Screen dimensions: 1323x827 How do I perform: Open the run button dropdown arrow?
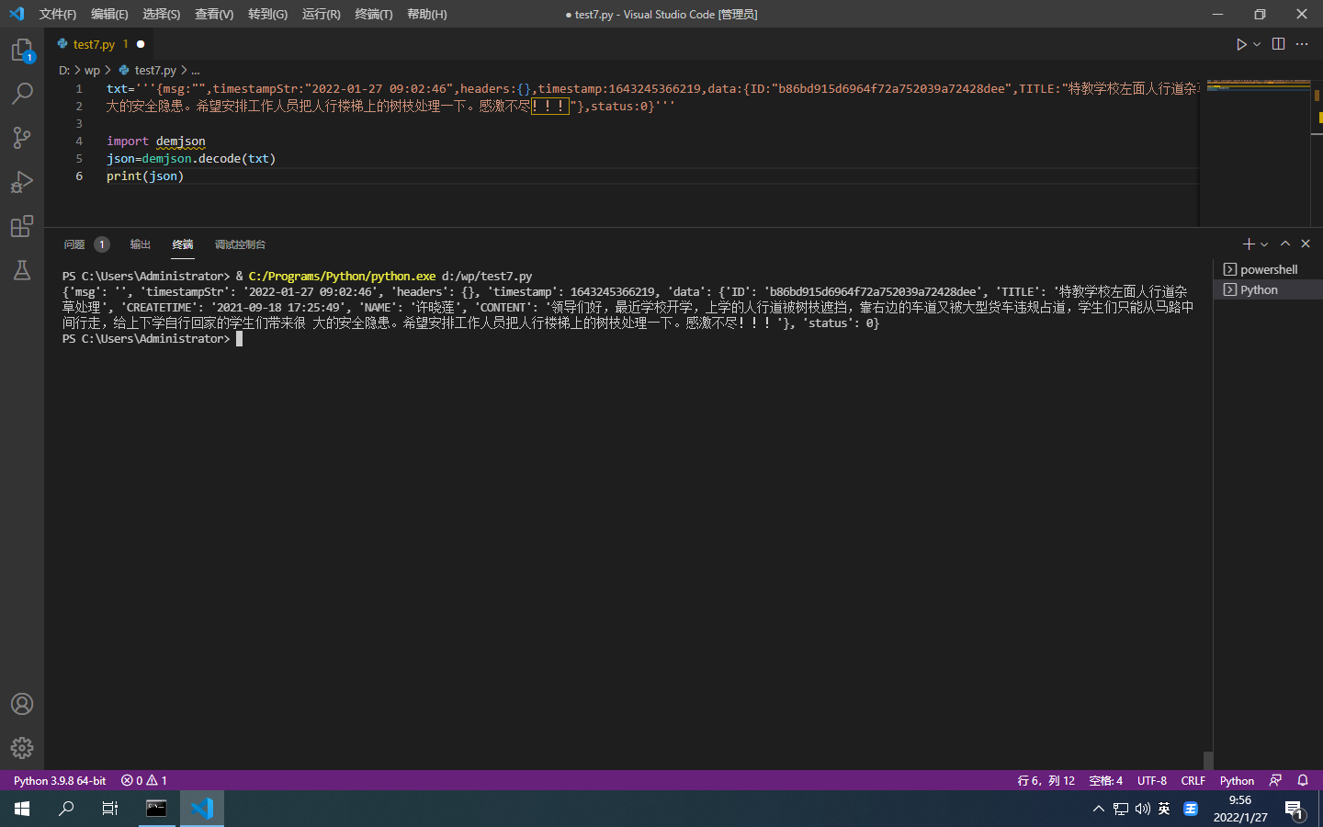point(1257,44)
